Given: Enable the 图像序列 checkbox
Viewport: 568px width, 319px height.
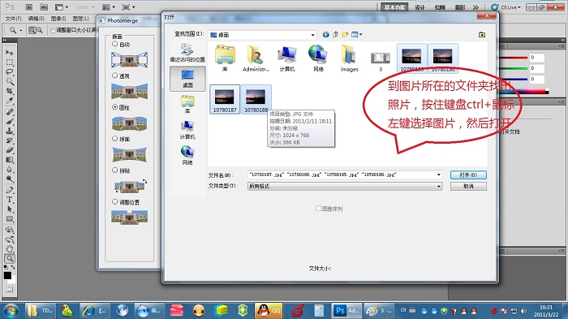Looking at the screenshot, I should point(318,209).
